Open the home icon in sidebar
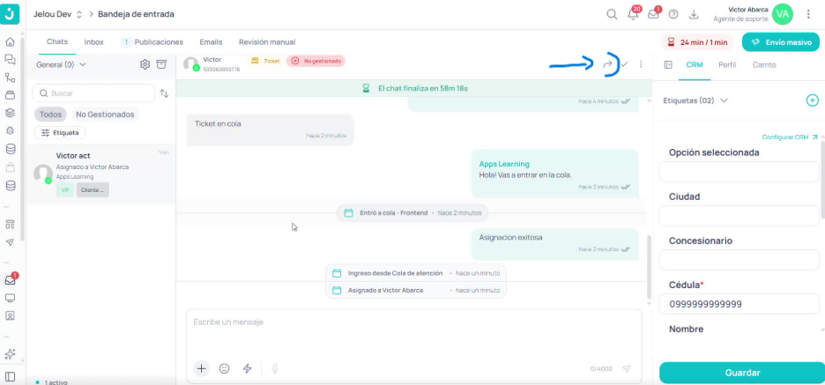 click(x=10, y=42)
